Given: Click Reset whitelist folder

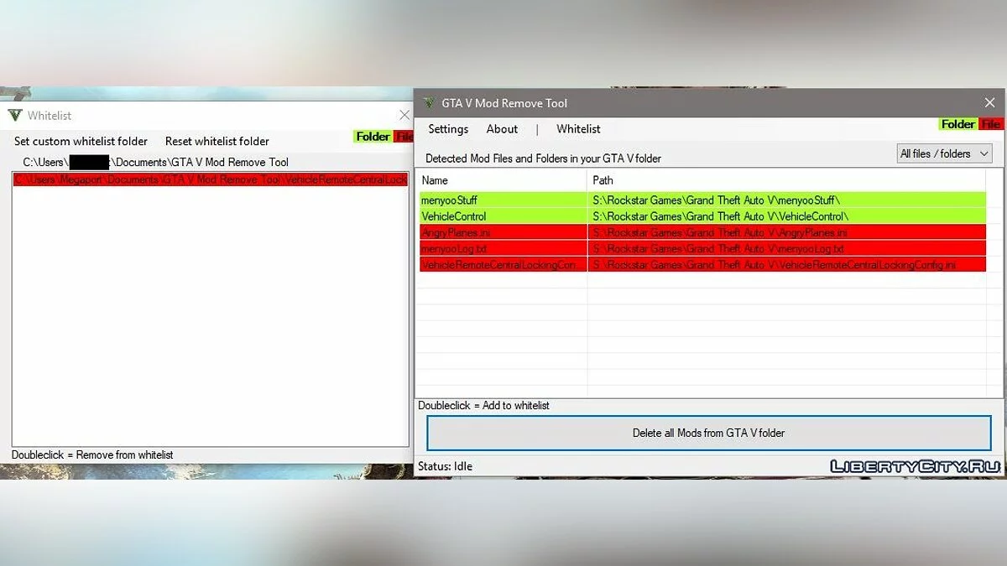Looking at the screenshot, I should [x=217, y=142].
